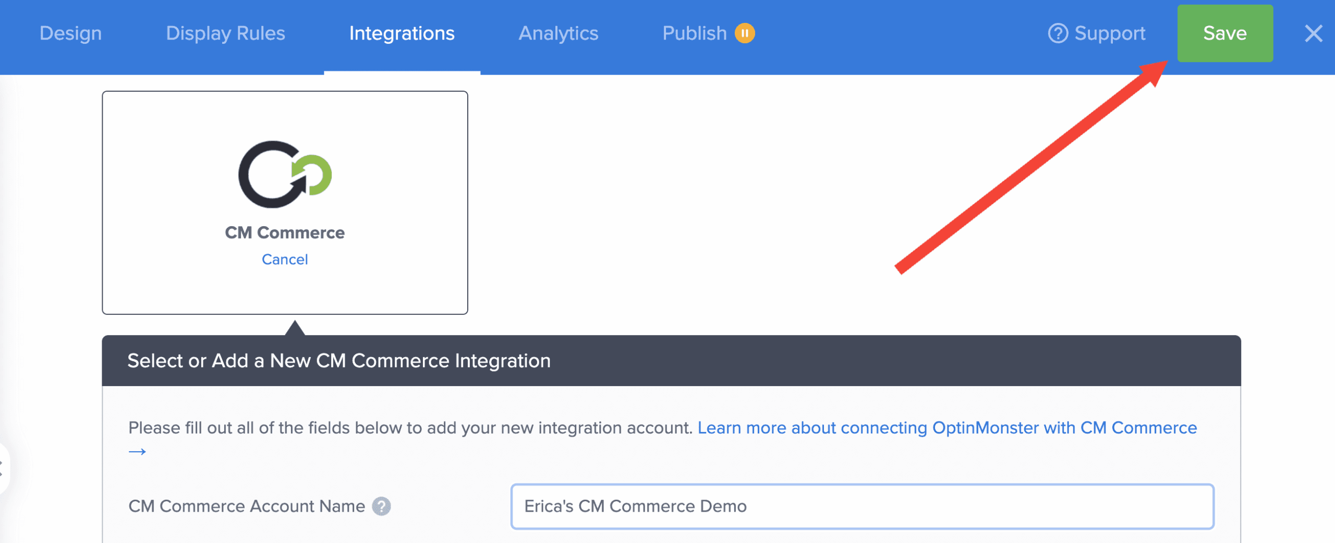Viewport: 1335px width, 543px height.
Task: Cancel the CM Commerce integration
Action: coord(285,260)
